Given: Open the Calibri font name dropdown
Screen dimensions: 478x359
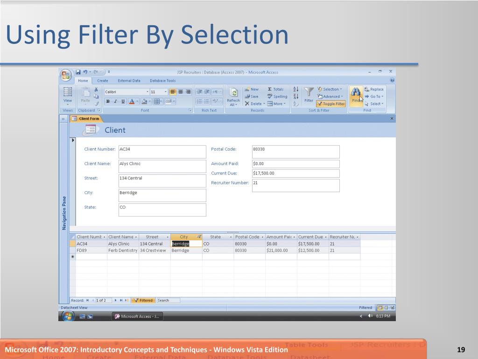Looking at the screenshot, I should pos(148,92).
